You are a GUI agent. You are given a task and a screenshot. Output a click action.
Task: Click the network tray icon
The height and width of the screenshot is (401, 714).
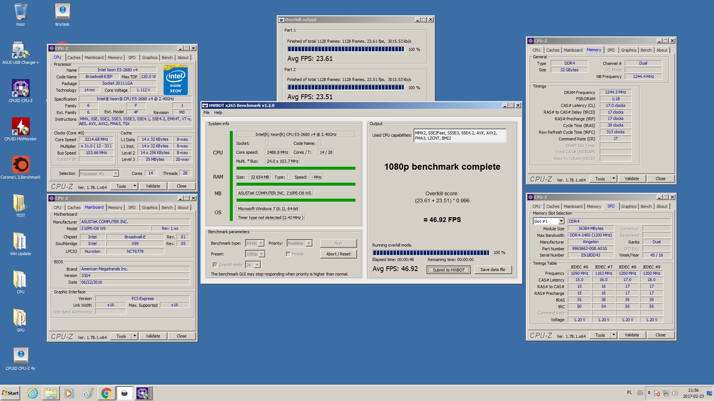tap(666, 393)
